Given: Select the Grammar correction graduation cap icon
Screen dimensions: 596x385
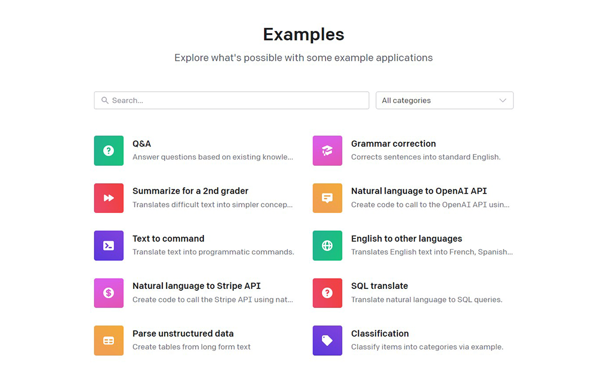Looking at the screenshot, I should coord(327,151).
